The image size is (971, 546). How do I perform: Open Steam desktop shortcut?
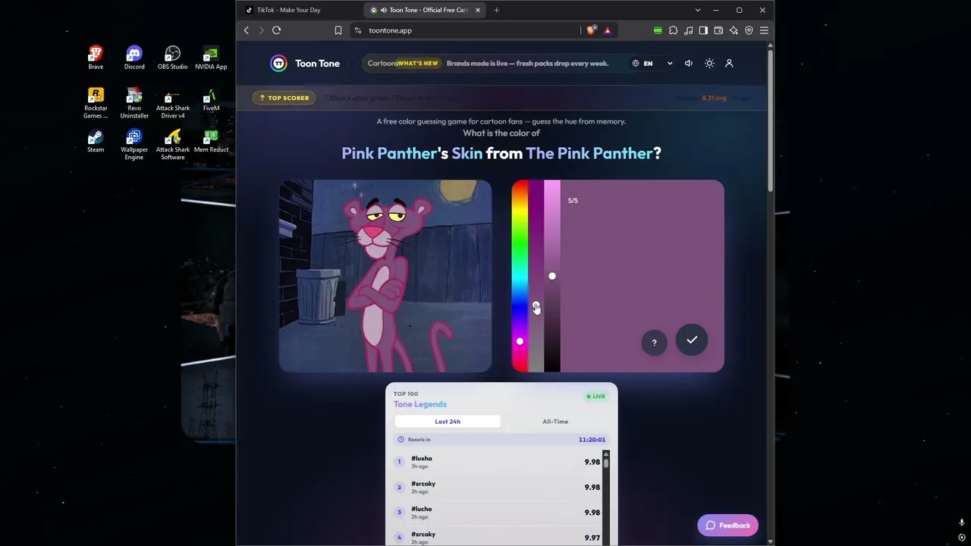point(96,141)
